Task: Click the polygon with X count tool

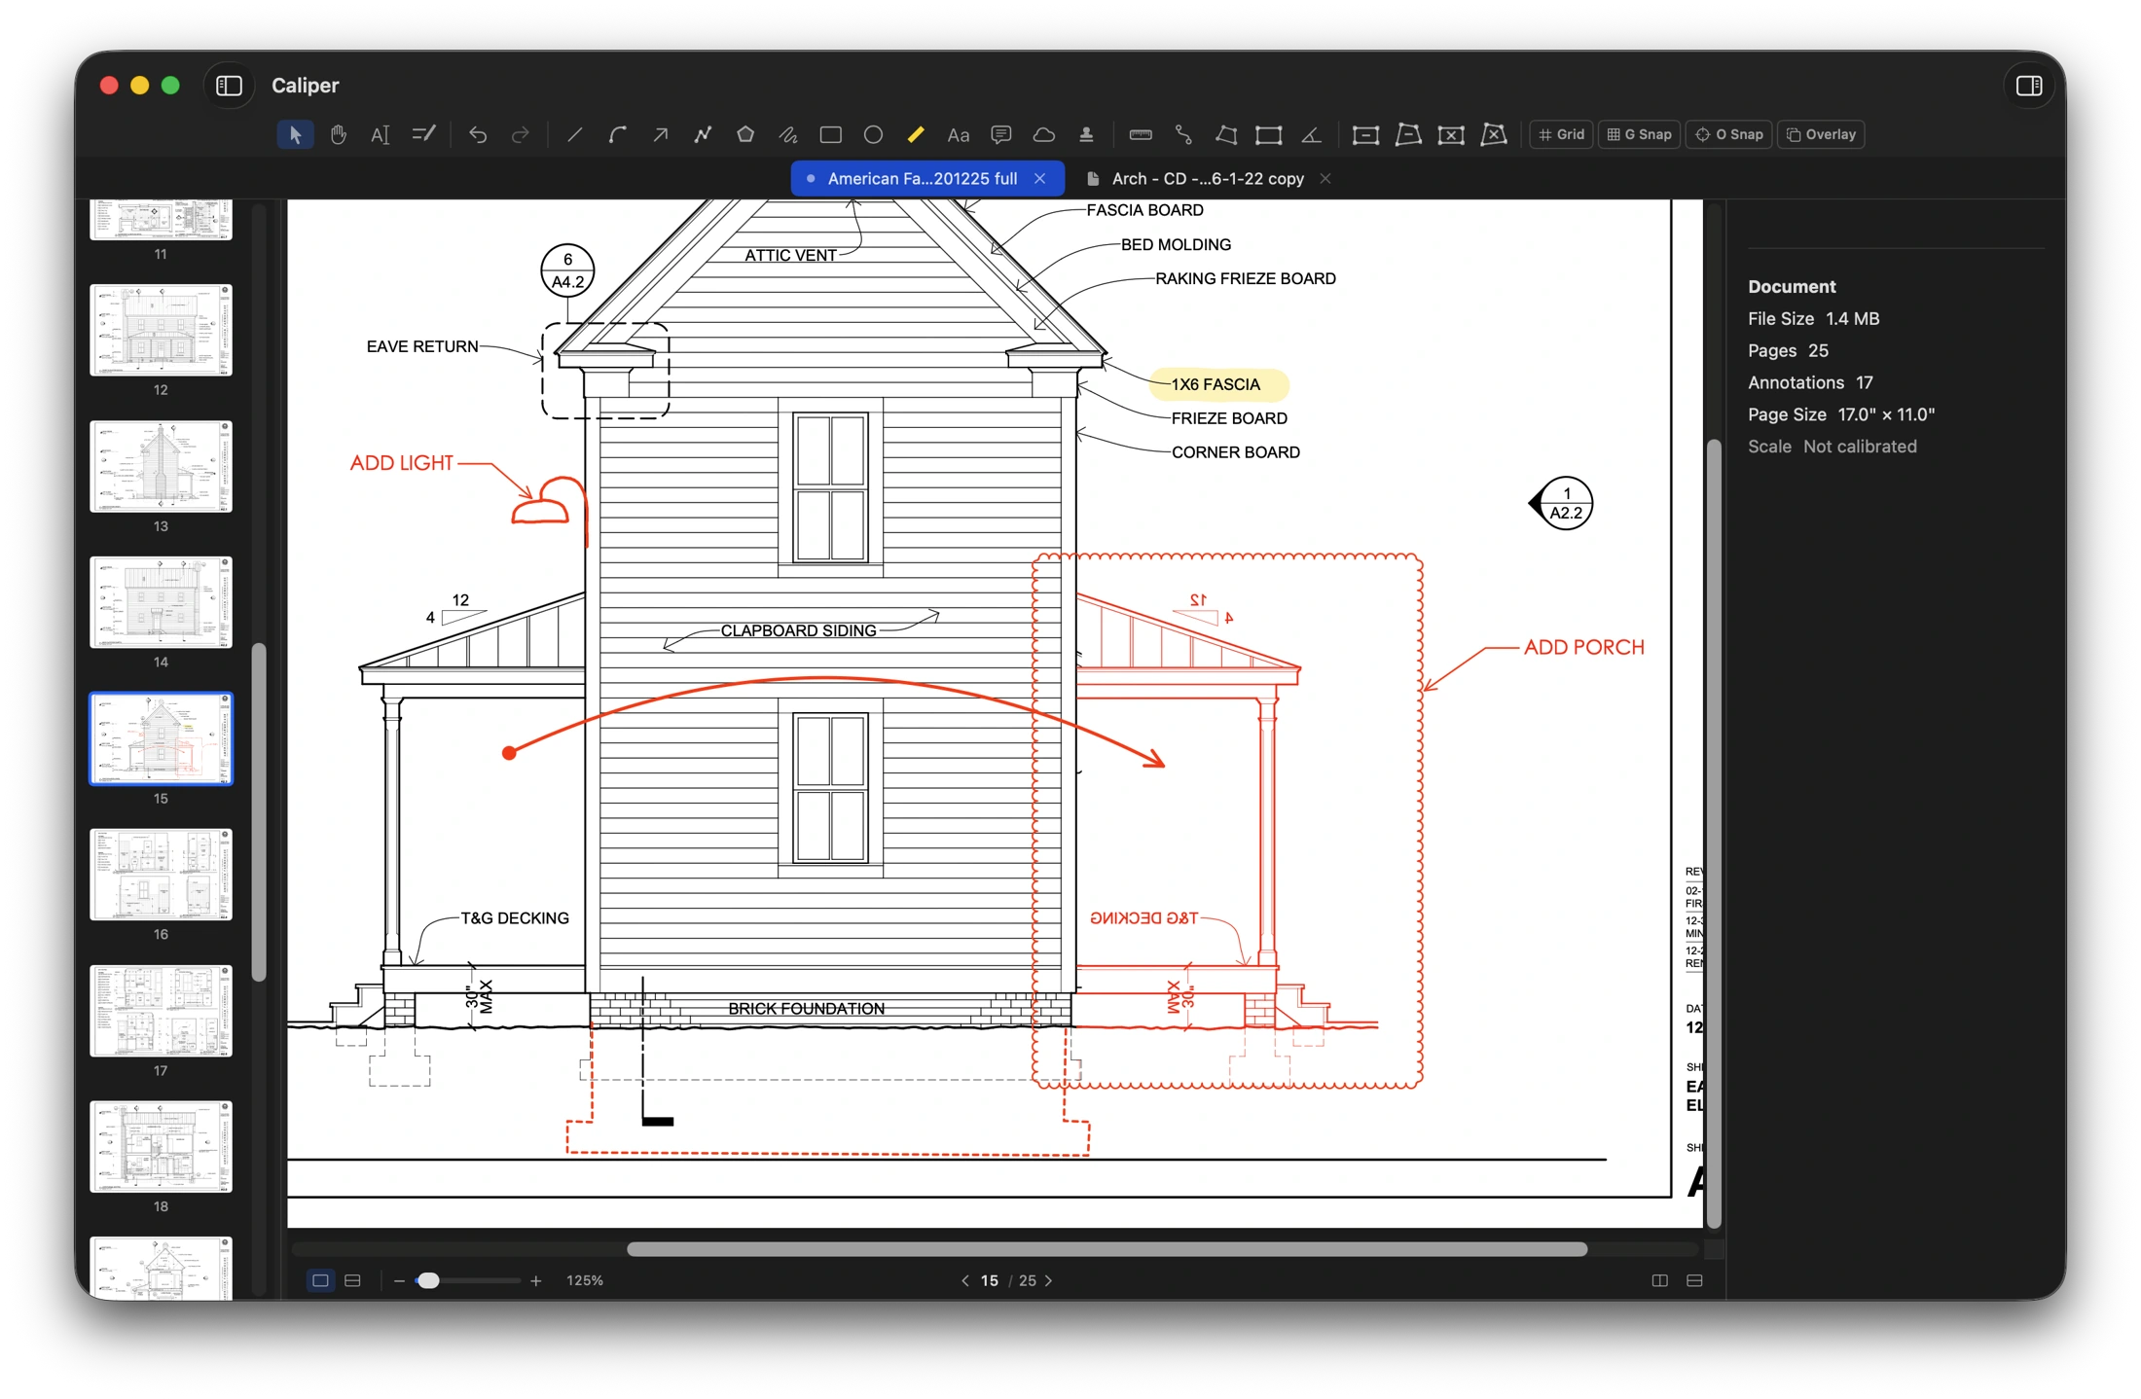Action: point(1494,134)
